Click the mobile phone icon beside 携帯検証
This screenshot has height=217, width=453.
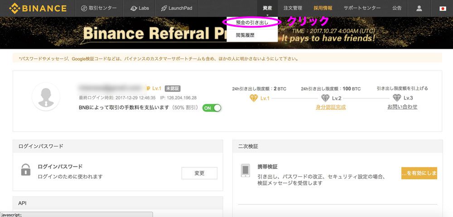click(245, 170)
